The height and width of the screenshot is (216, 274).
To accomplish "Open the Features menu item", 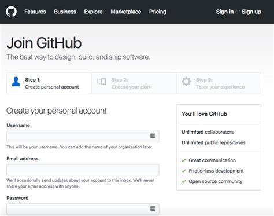I will coord(35,12).
